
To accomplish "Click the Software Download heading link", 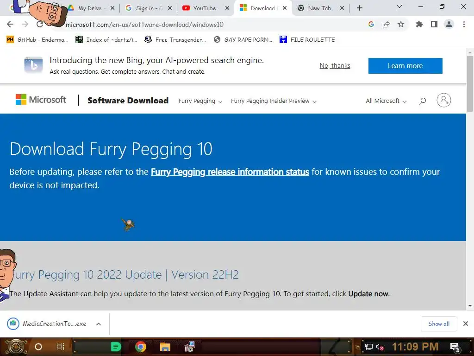I will pos(128,100).
